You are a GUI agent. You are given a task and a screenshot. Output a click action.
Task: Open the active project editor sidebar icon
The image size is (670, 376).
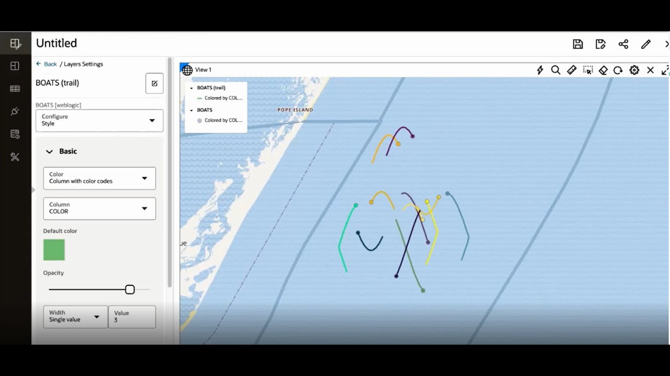(x=15, y=44)
